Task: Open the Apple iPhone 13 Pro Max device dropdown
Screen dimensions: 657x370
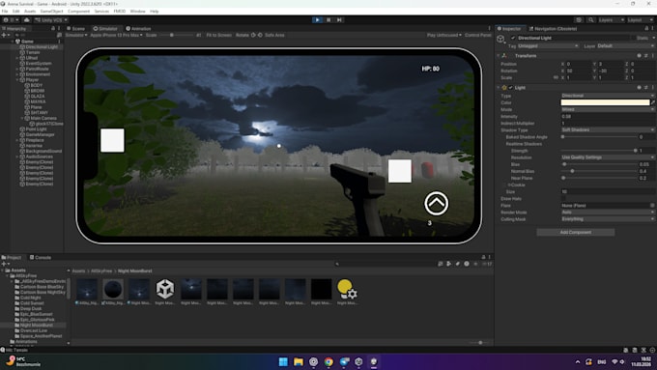Action: point(117,35)
